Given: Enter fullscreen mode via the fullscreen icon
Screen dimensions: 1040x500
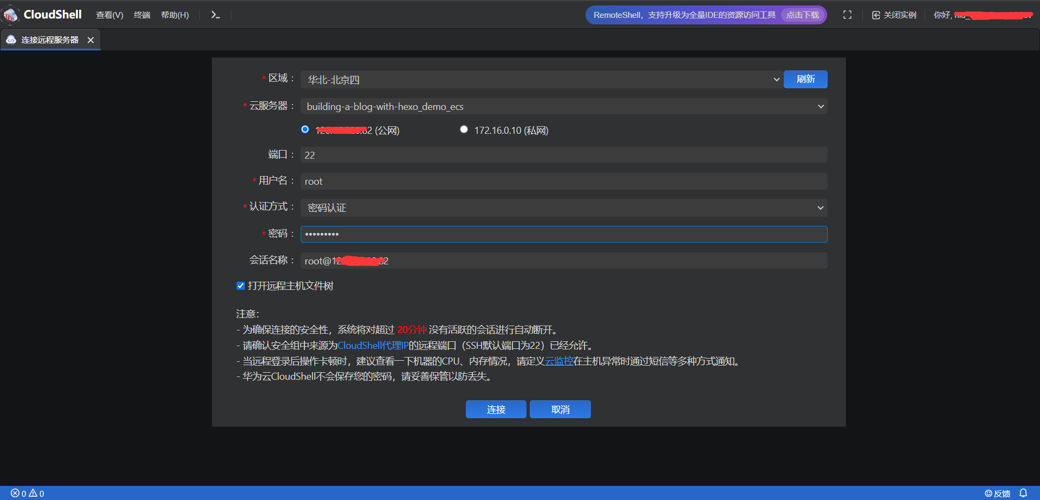Looking at the screenshot, I should (847, 15).
